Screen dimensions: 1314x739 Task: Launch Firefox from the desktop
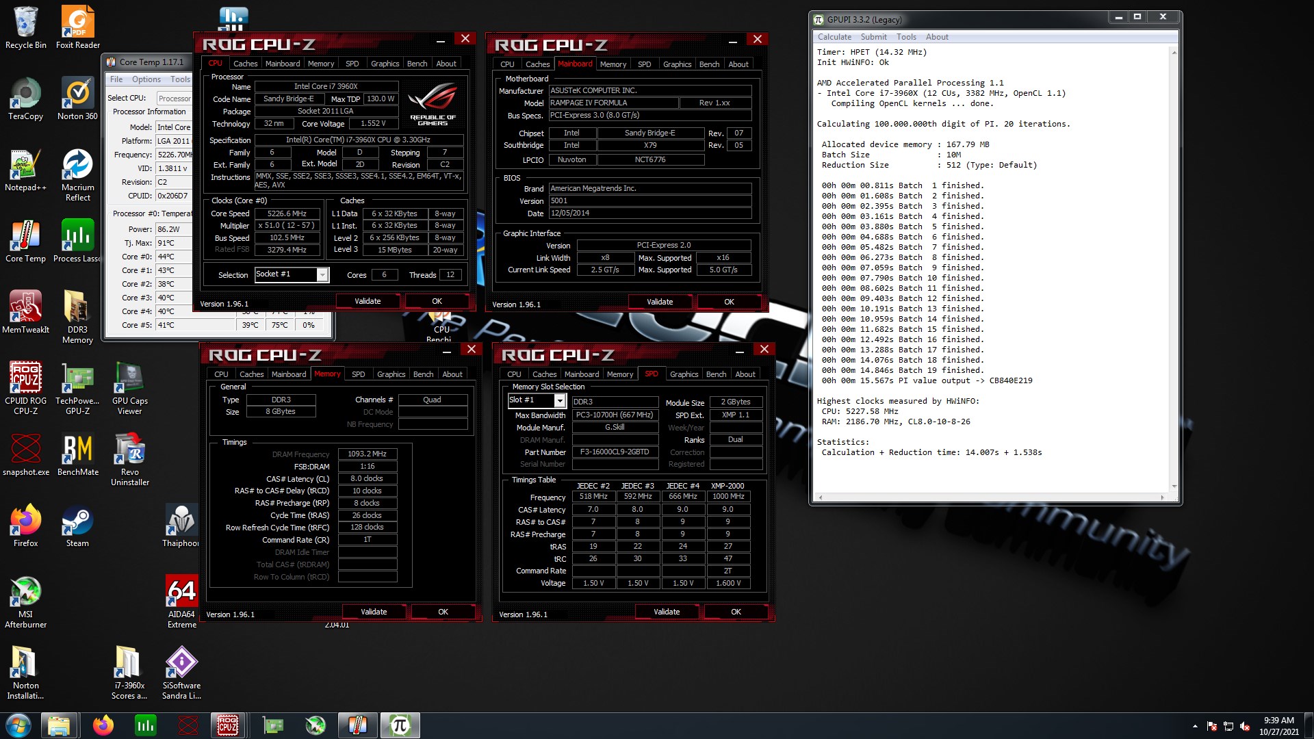tap(26, 526)
